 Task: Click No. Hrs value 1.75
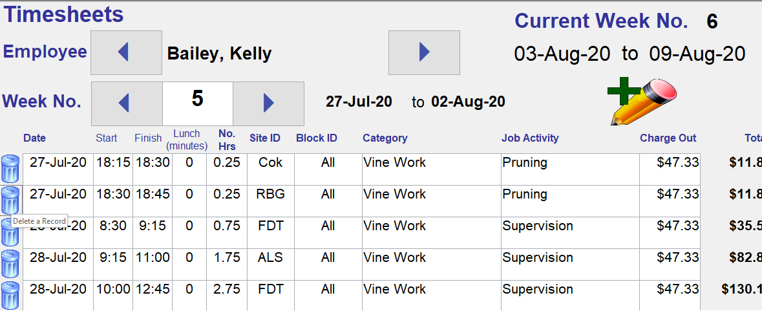coord(227,258)
